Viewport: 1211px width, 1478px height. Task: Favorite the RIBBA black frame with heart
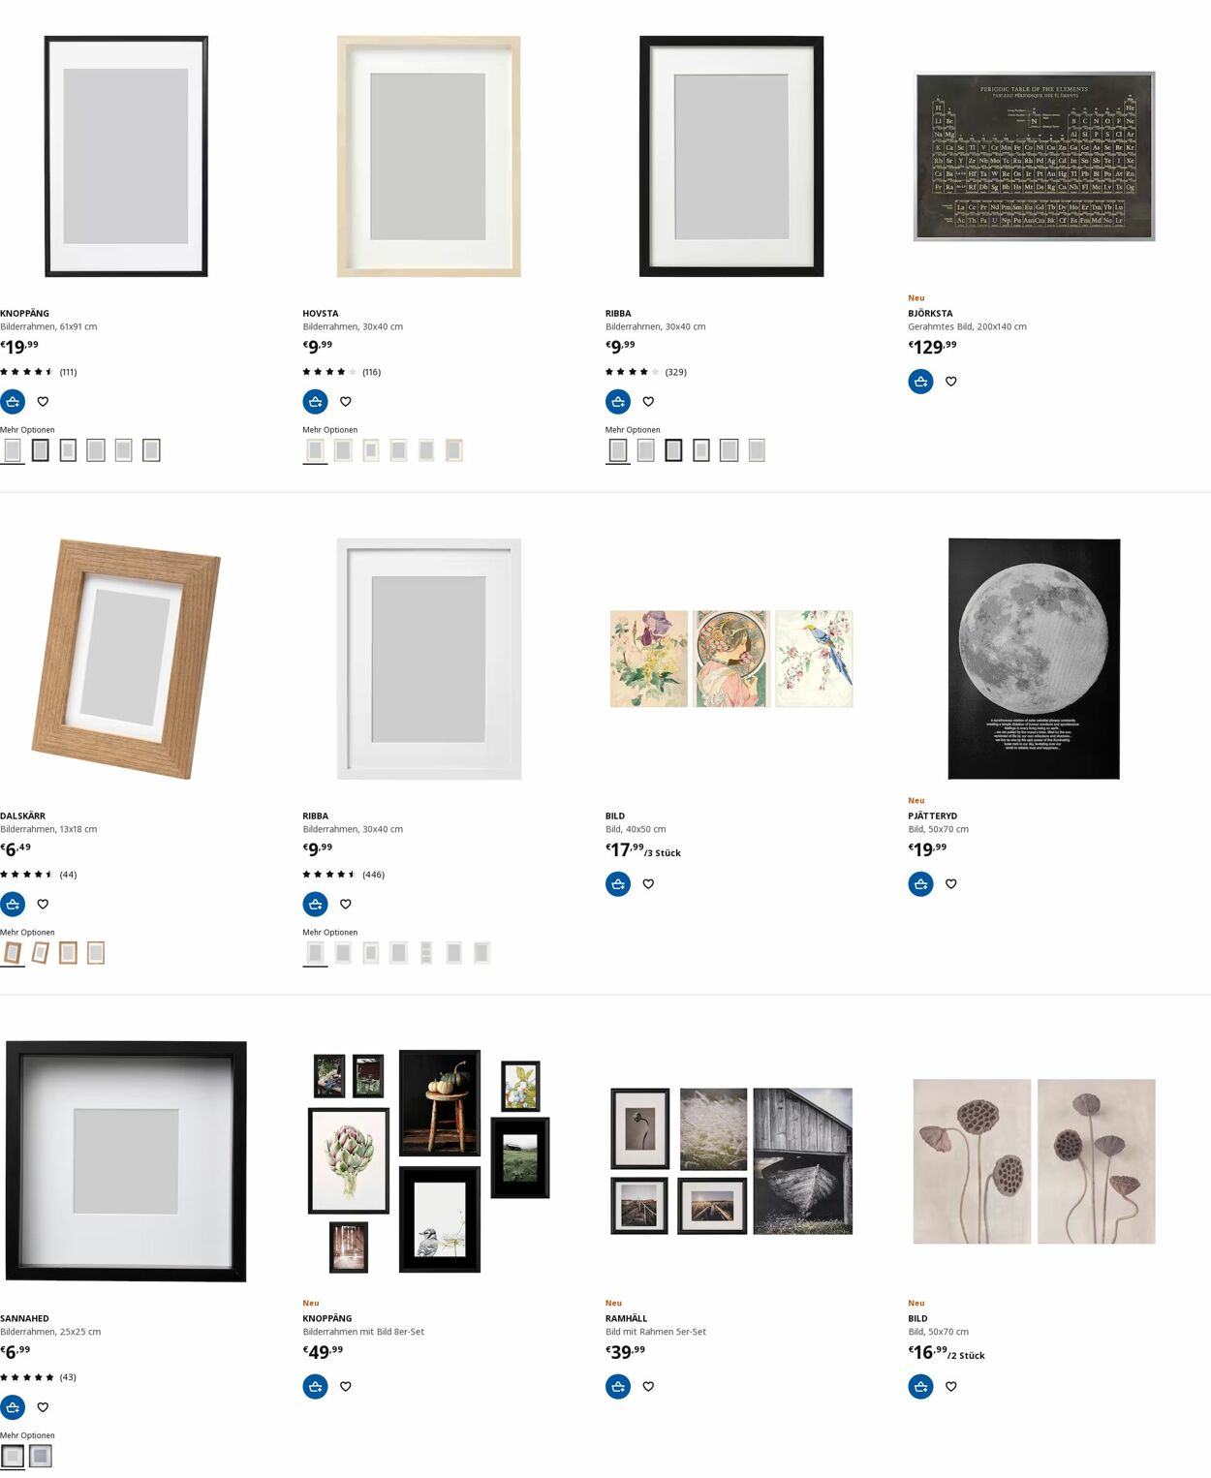648,401
